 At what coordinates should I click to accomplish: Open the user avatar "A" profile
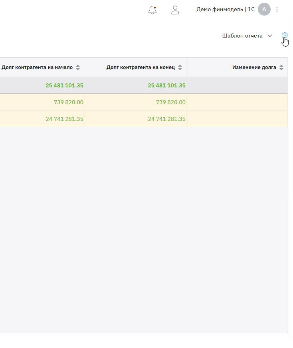point(264,9)
